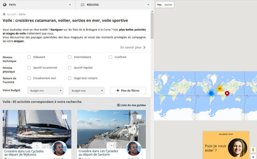Click the 65 activités results heading
The image size is (257, 159).
(x=42, y=102)
